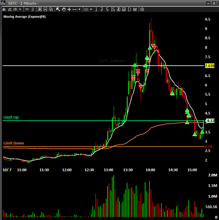Minimize the SXTC chart window

coord(208,3)
